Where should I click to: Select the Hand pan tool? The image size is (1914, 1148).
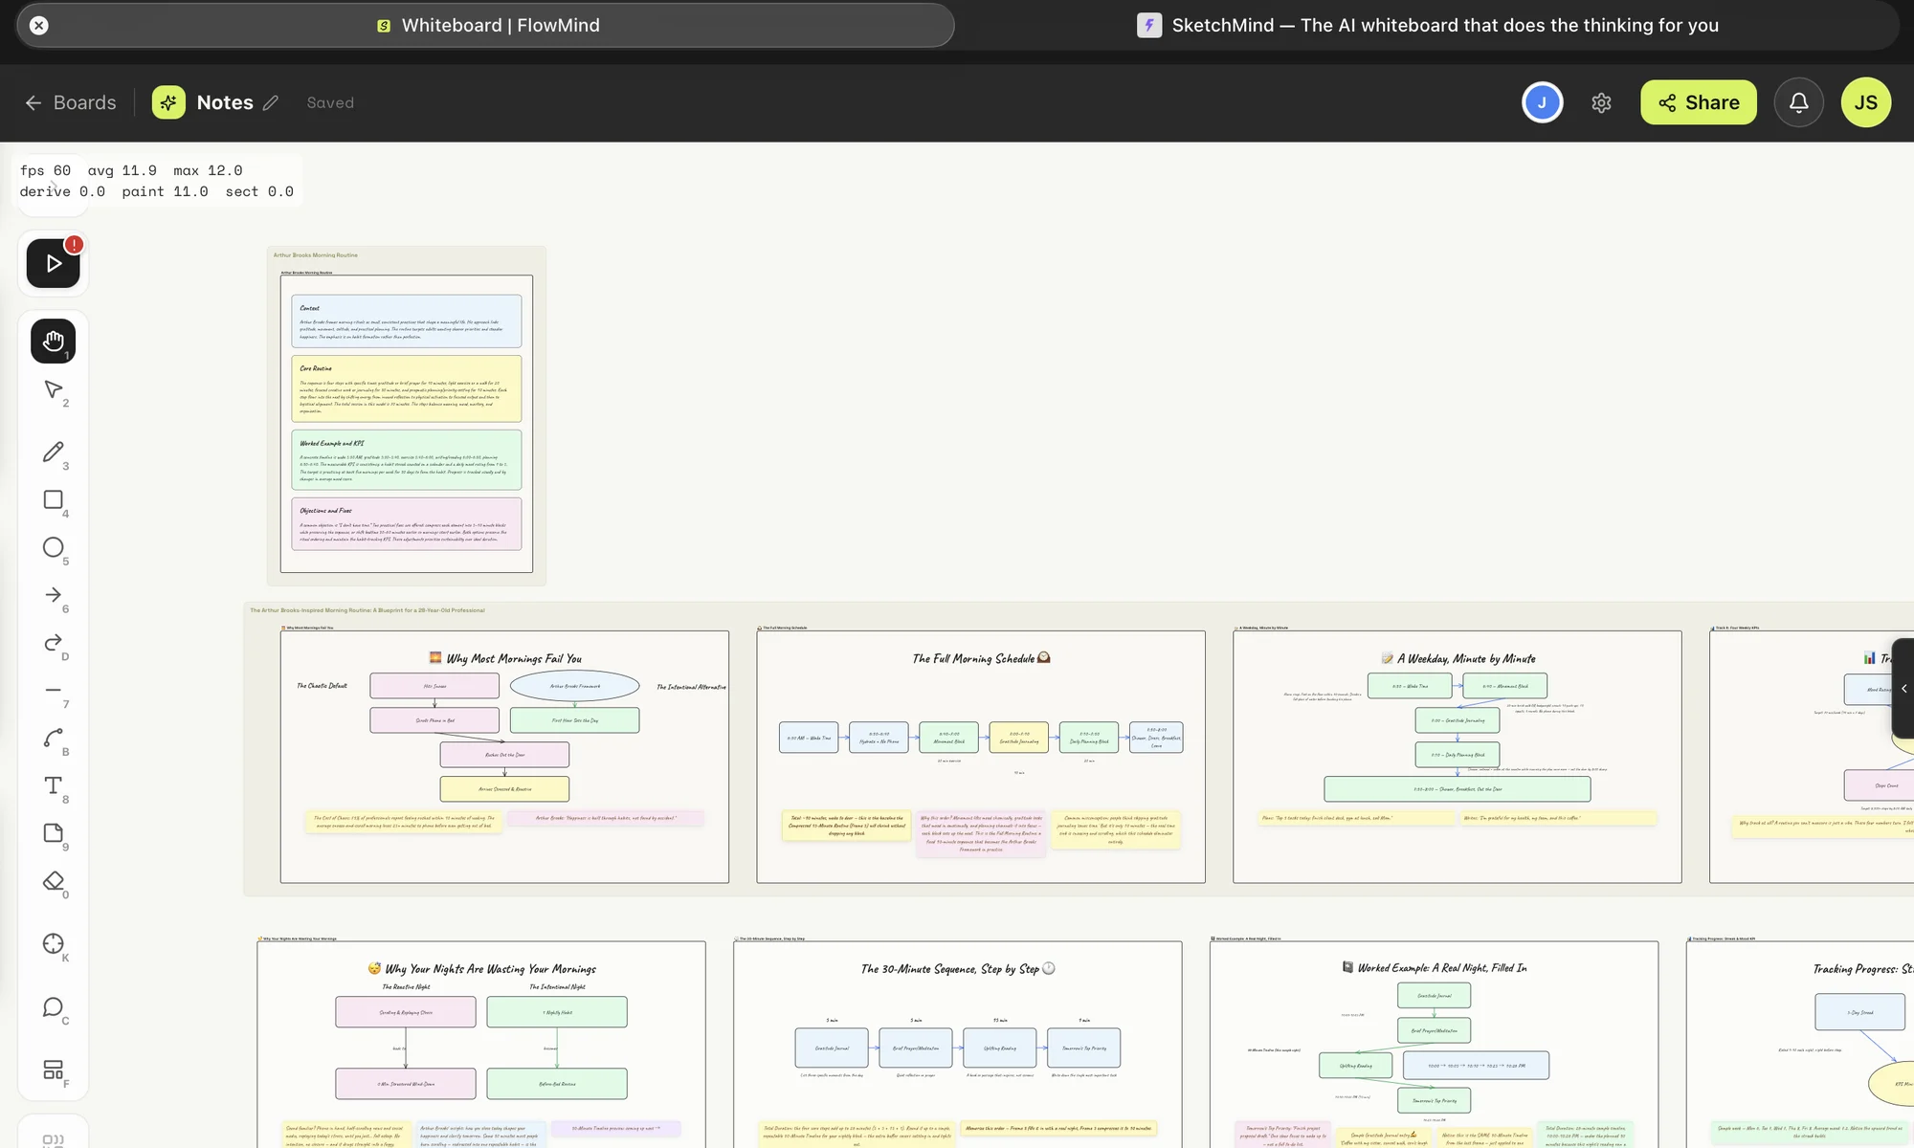53,342
